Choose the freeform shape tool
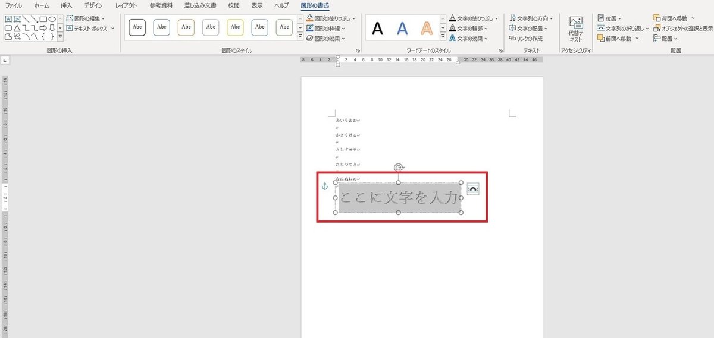The height and width of the screenshot is (338, 714). (8, 36)
